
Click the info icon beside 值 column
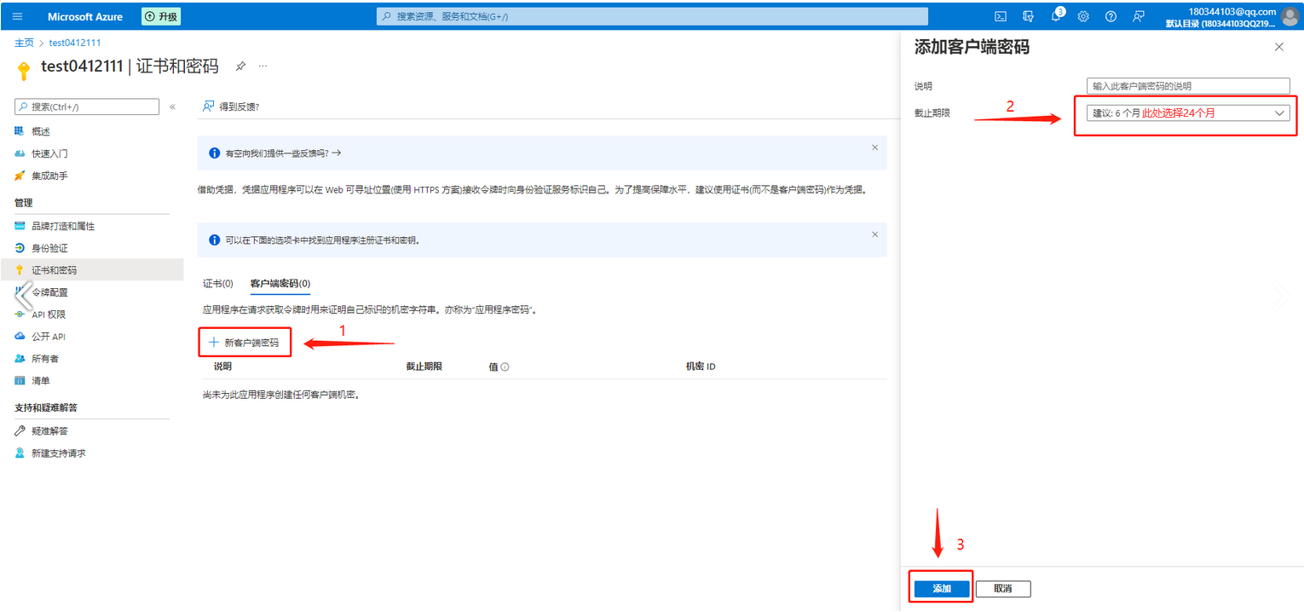[x=505, y=367]
